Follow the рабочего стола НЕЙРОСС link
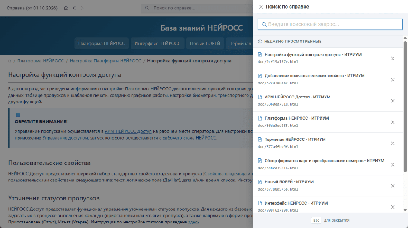Screen dimensions: 408x228 tap(189, 138)
